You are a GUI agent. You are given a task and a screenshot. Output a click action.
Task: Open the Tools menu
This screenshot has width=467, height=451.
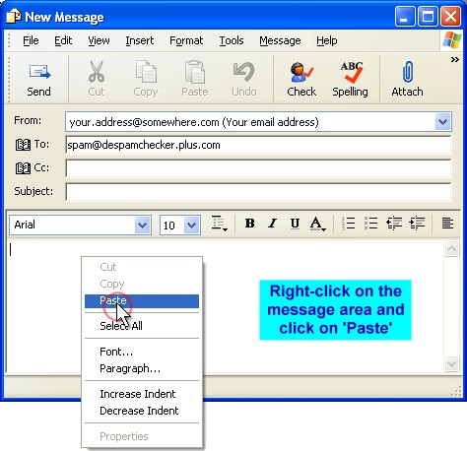(x=232, y=40)
